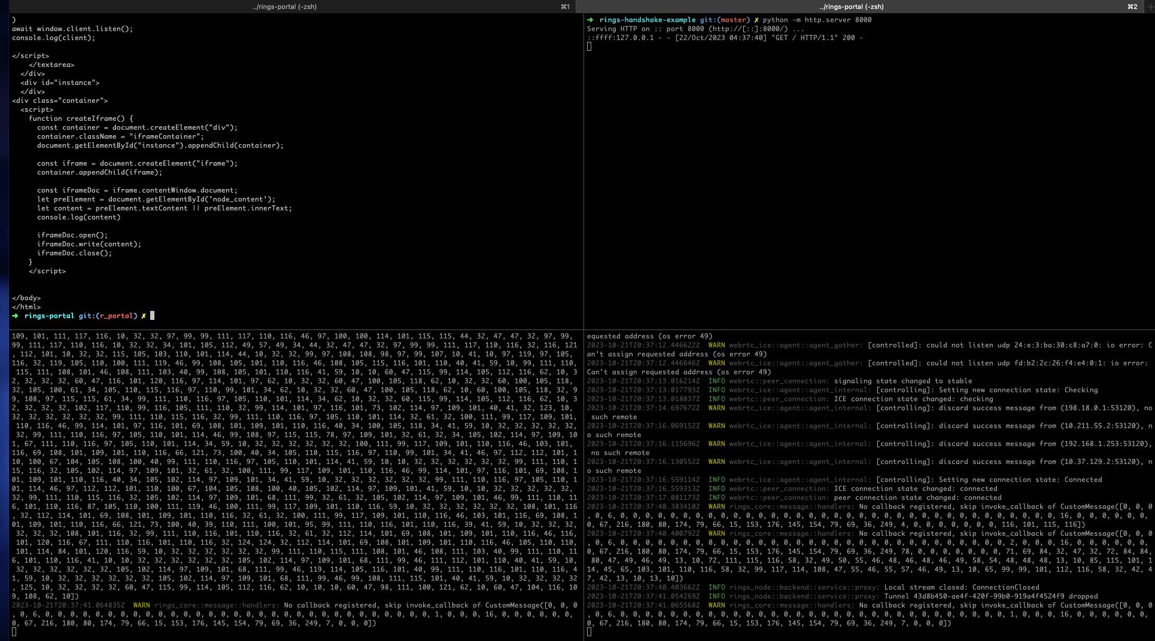Click the 'signaling state changed to stable' log message
Screen dimensions: 1155x641
click(x=902, y=381)
